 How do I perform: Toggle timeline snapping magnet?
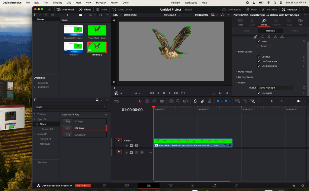(x=195, y=101)
